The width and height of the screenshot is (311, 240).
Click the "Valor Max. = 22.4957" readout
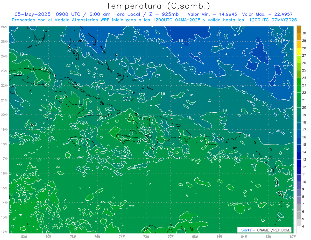pyautogui.click(x=267, y=14)
